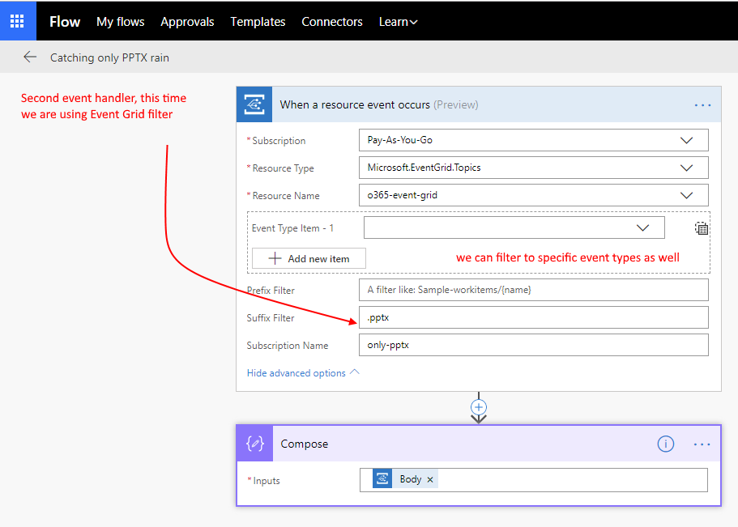
Task: Insert a new step with plus icon
Action: pos(479,406)
